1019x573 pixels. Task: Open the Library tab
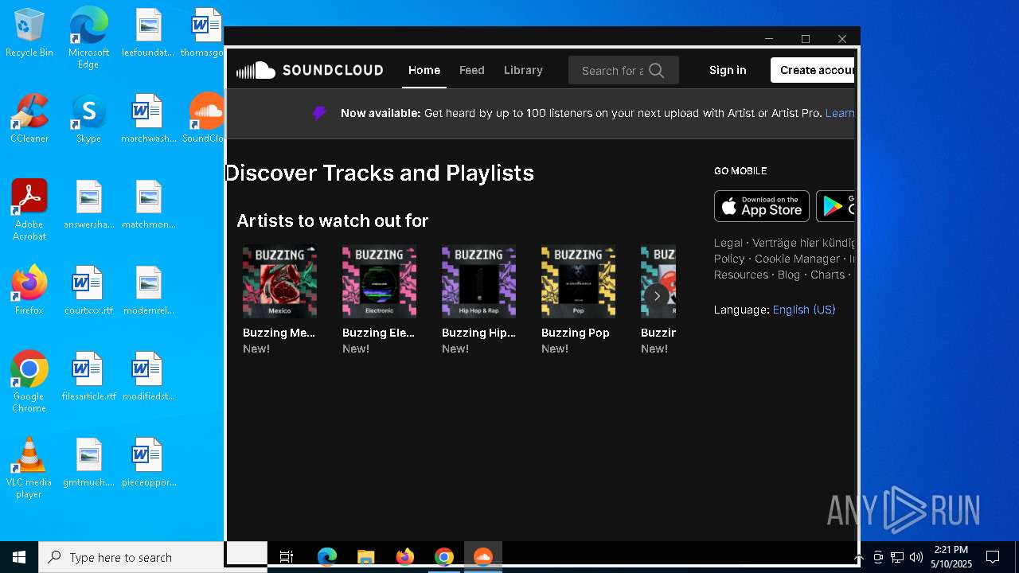(523, 70)
